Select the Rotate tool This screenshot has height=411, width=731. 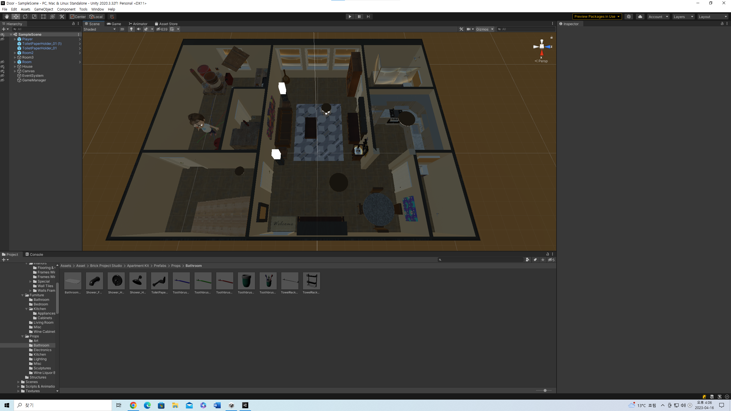pos(25,17)
